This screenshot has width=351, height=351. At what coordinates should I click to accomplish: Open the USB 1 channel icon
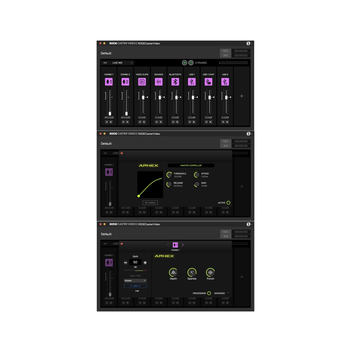(192, 82)
